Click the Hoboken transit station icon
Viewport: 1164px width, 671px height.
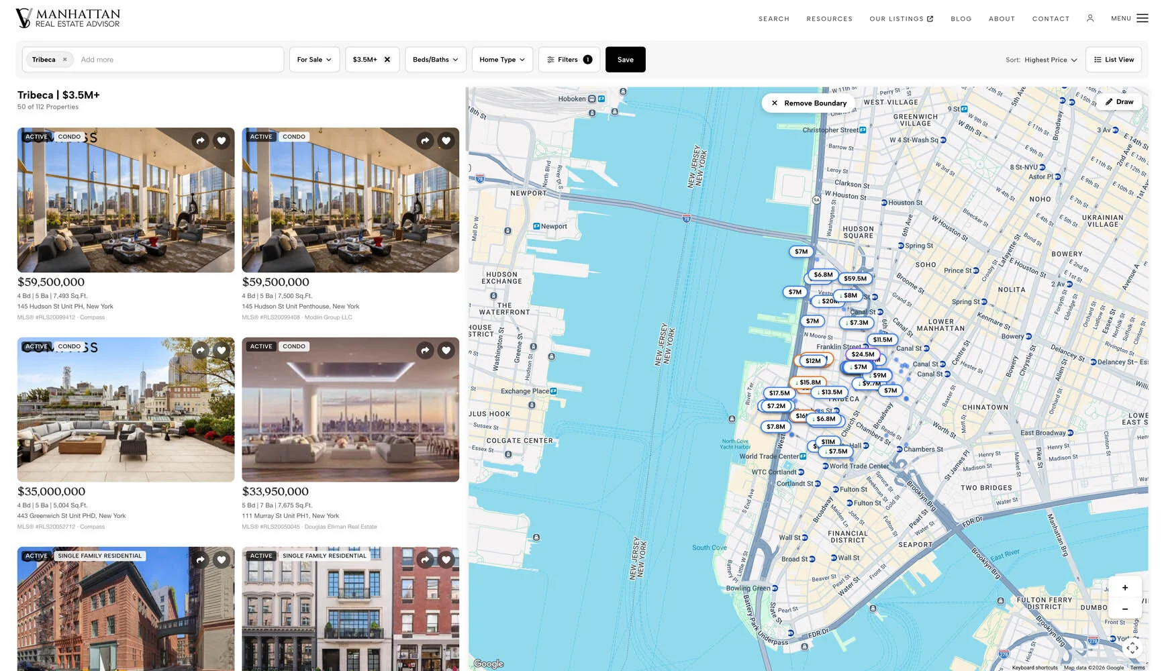(591, 99)
